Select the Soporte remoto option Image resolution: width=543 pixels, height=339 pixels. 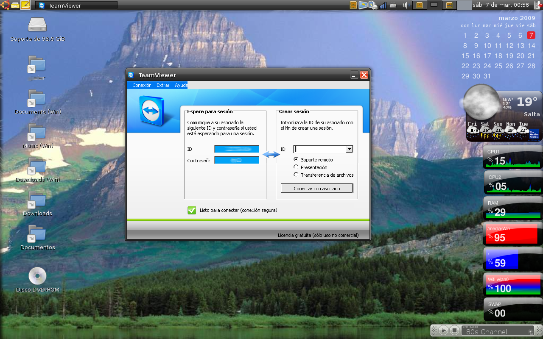[296, 159]
